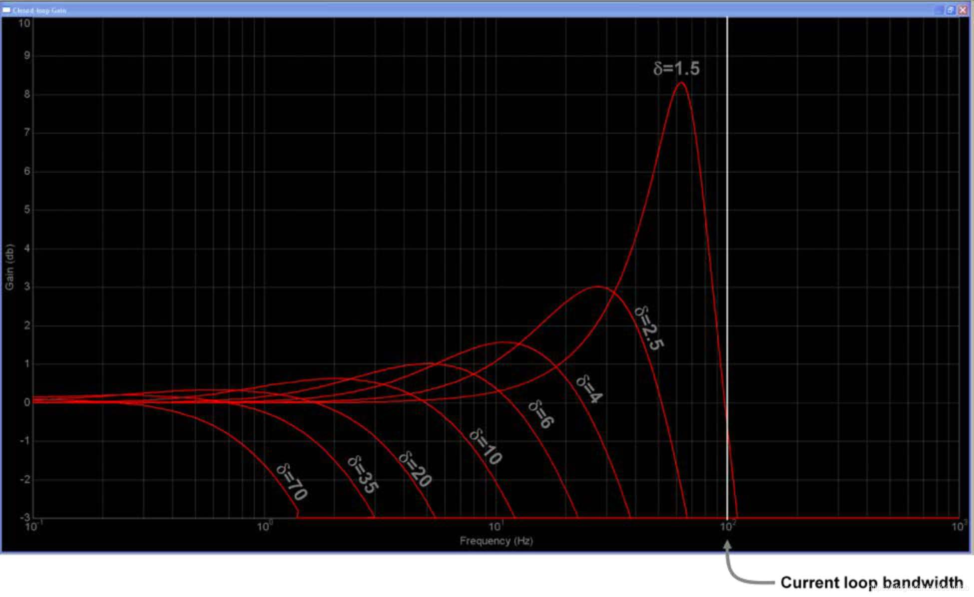The width and height of the screenshot is (974, 597).
Task: Click the y-axis tick value 0
Action: coord(27,402)
